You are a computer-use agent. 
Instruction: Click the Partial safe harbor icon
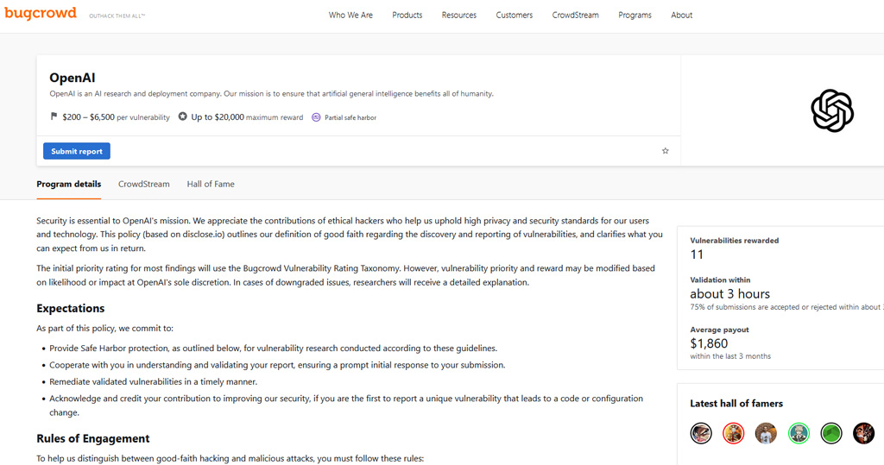pos(316,117)
